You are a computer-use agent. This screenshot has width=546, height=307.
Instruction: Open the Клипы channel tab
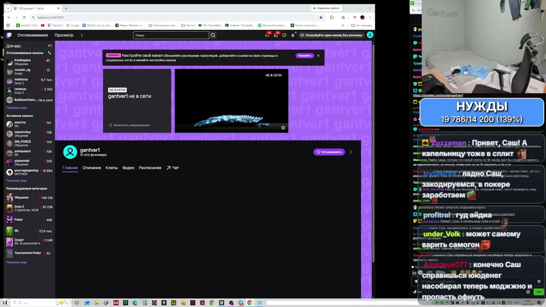coord(112,168)
